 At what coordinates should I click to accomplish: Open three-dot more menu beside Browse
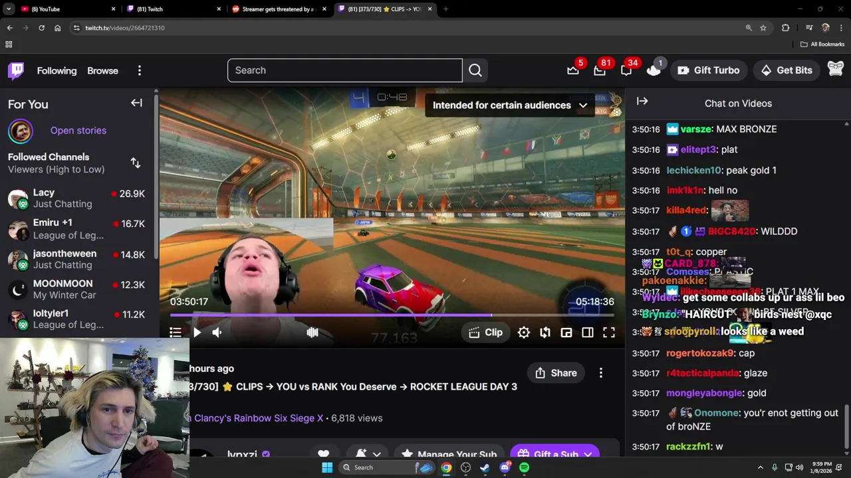point(139,70)
